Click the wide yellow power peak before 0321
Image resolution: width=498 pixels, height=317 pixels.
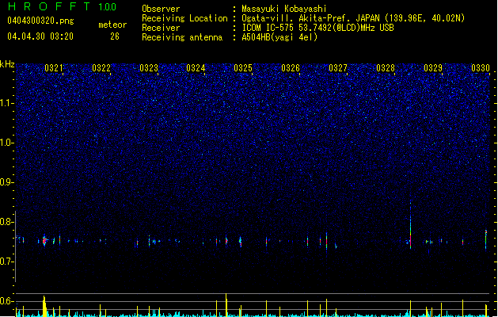point(44,306)
